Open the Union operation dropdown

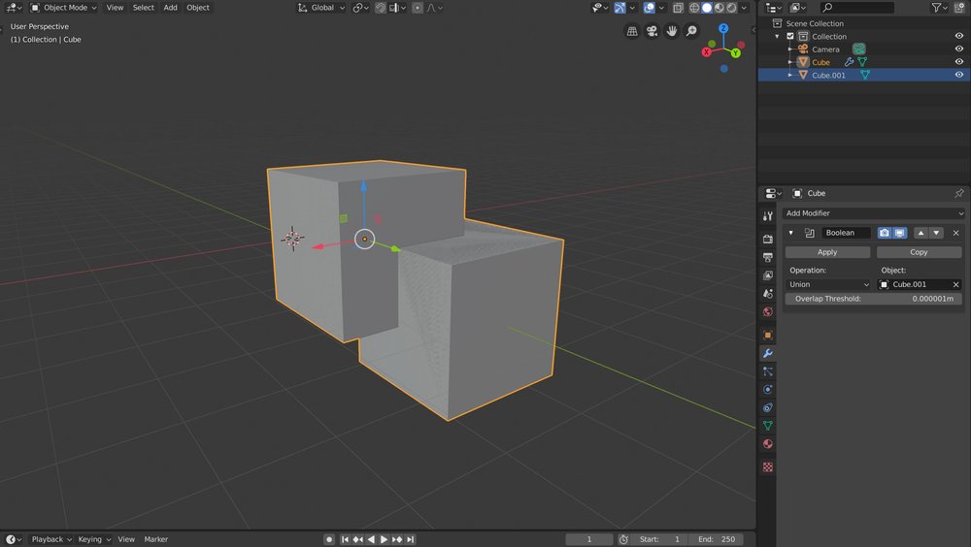coord(828,284)
